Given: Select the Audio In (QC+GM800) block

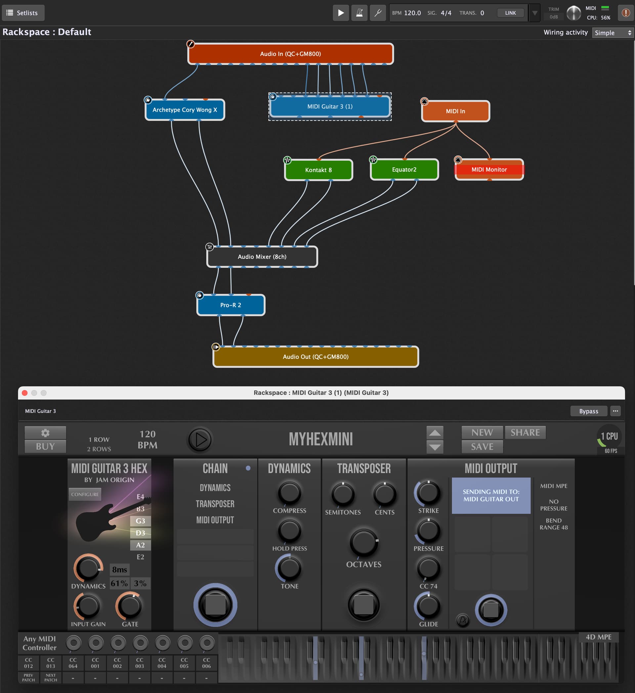Looking at the screenshot, I should (290, 54).
